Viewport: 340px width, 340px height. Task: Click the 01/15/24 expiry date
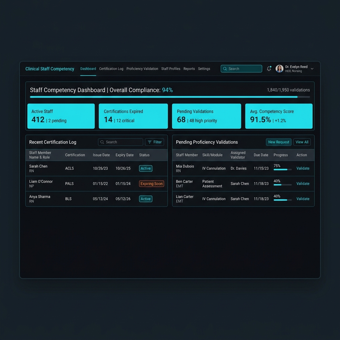[123, 183]
